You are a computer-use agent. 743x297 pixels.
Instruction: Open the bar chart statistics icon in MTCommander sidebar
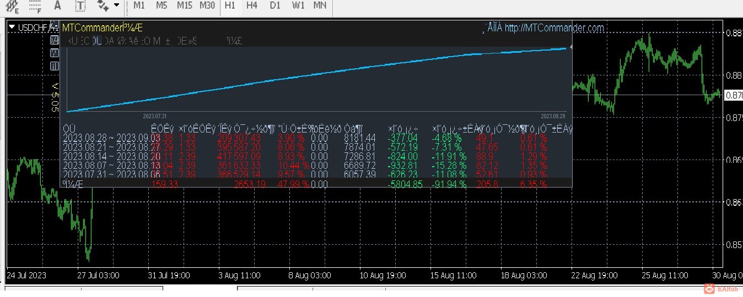point(55,66)
